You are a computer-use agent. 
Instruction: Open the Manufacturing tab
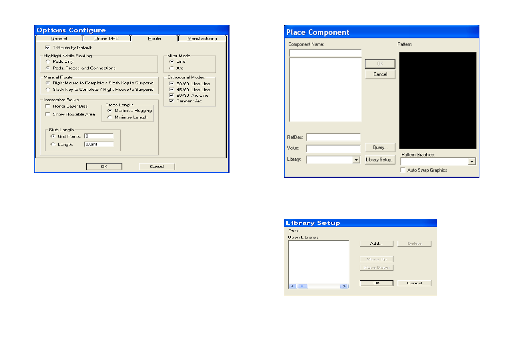coord(202,38)
